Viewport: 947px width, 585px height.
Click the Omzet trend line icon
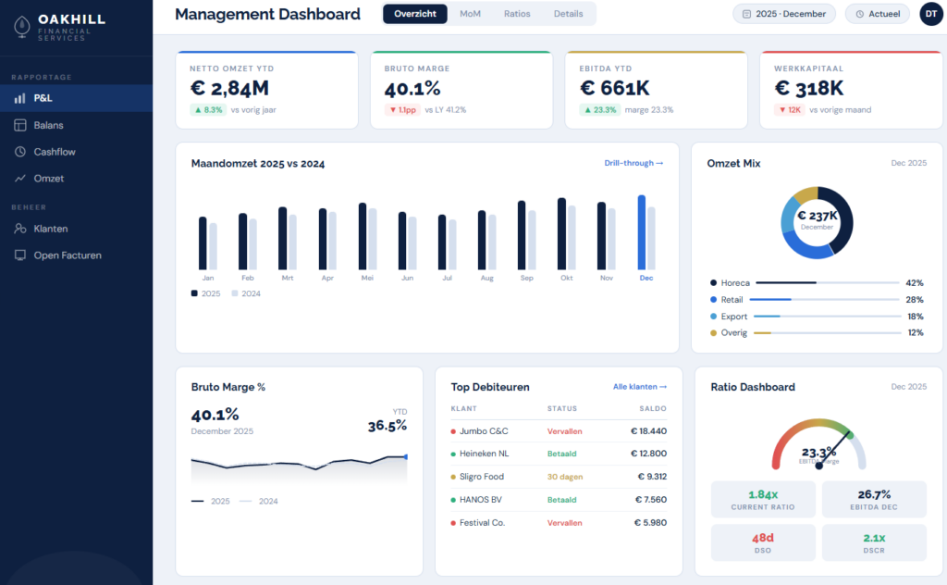(20, 179)
